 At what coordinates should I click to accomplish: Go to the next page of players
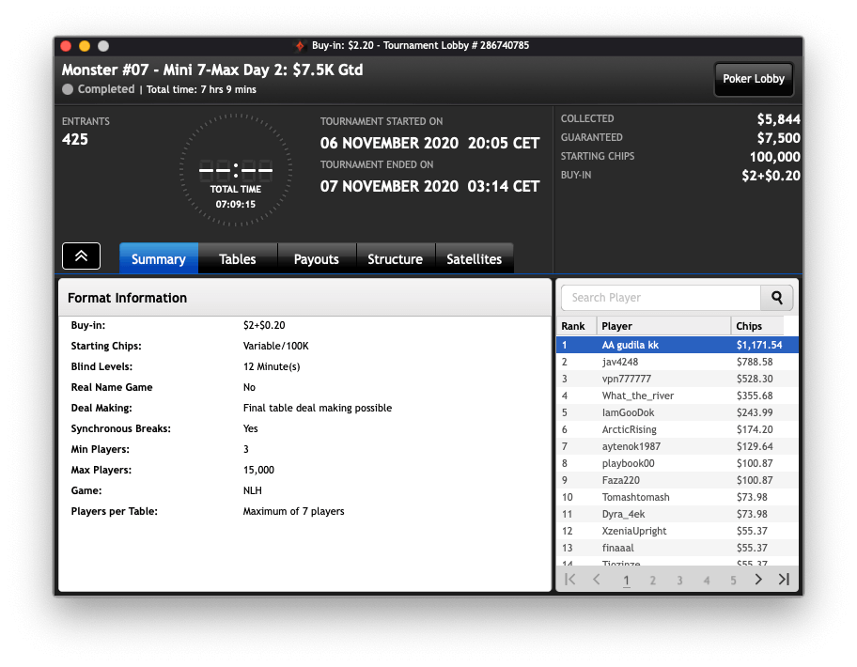click(x=758, y=580)
